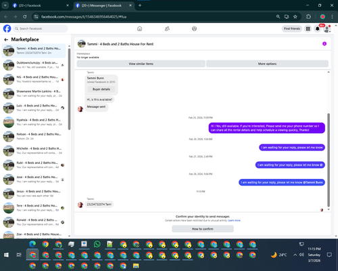Open File Explorer on taskbar
The width and height of the screenshot is (338, 271).
[136, 266]
